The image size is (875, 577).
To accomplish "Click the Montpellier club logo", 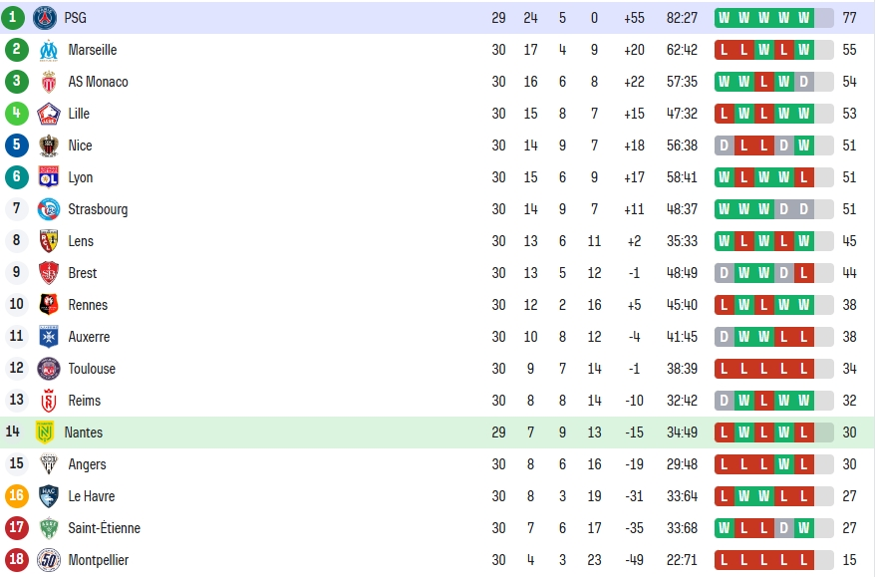I will [49, 560].
